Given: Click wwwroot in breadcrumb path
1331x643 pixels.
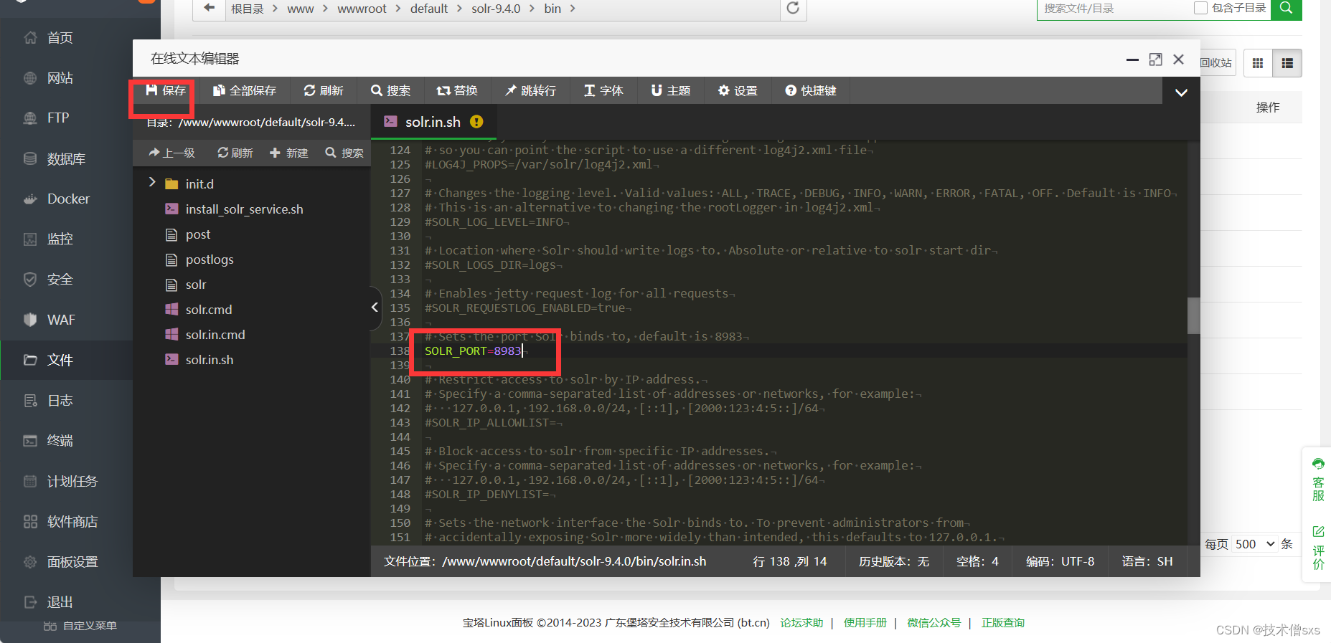Looking at the screenshot, I should [362, 9].
